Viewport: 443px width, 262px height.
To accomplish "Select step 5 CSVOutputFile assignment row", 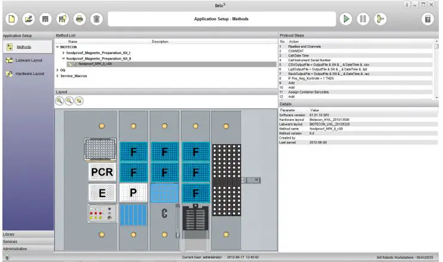I will (356, 65).
